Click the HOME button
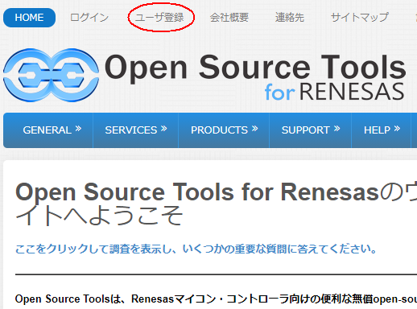This screenshot has height=309, width=417. 29,18
